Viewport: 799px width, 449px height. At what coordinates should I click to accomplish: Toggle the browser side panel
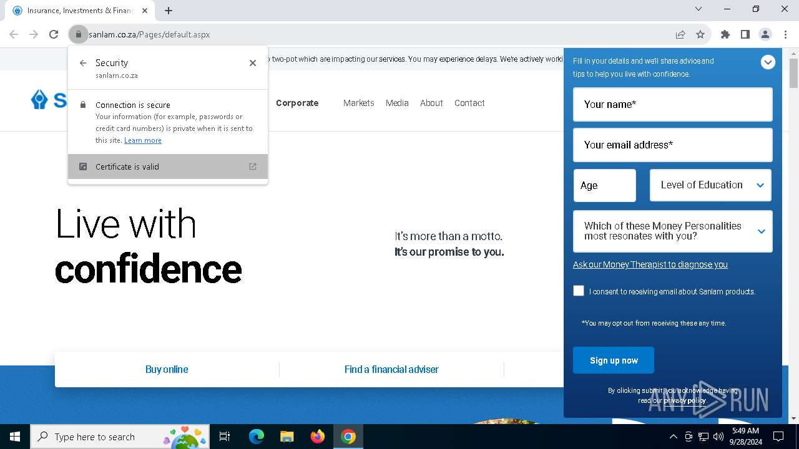pos(745,34)
